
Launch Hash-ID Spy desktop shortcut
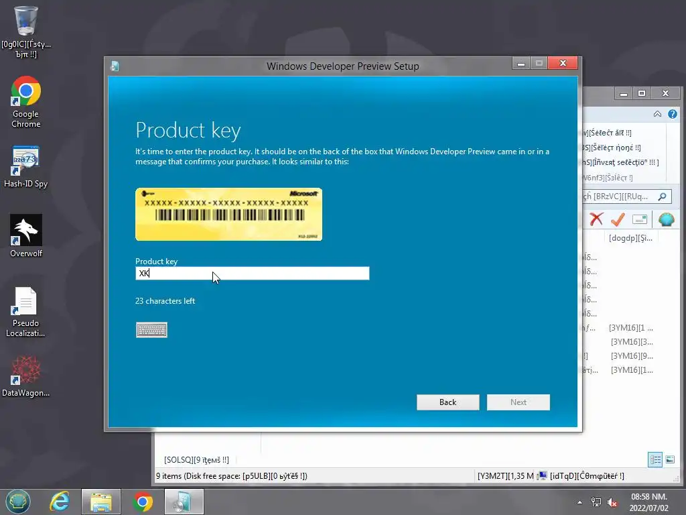(x=26, y=167)
